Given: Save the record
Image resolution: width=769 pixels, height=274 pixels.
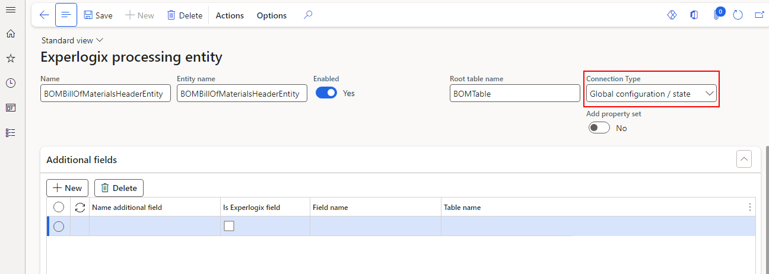Looking at the screenshot, I should [98, 15].
